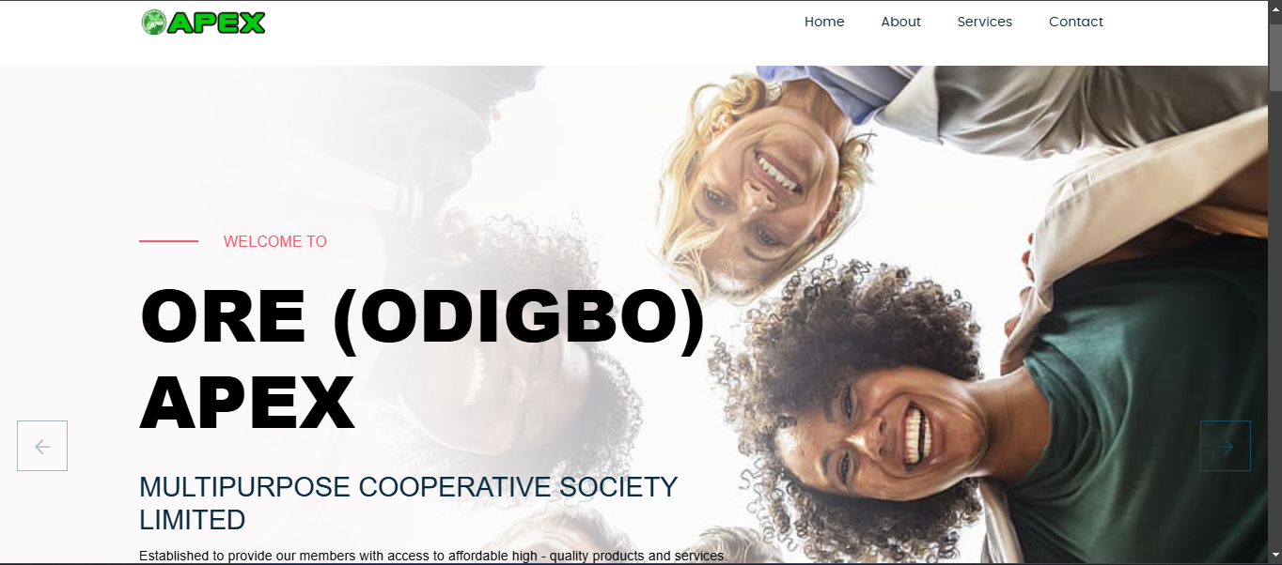Click the scrollbar down arrow
Viewport: 1282px width, 565px height.
(1274, 557)
